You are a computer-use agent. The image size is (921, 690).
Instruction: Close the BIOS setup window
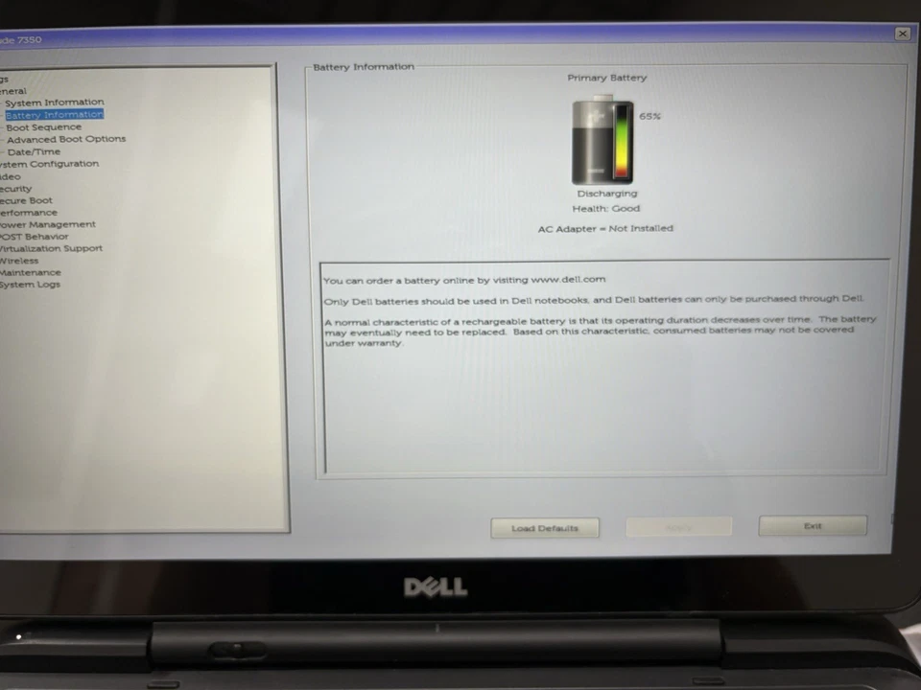click(902, 34)
